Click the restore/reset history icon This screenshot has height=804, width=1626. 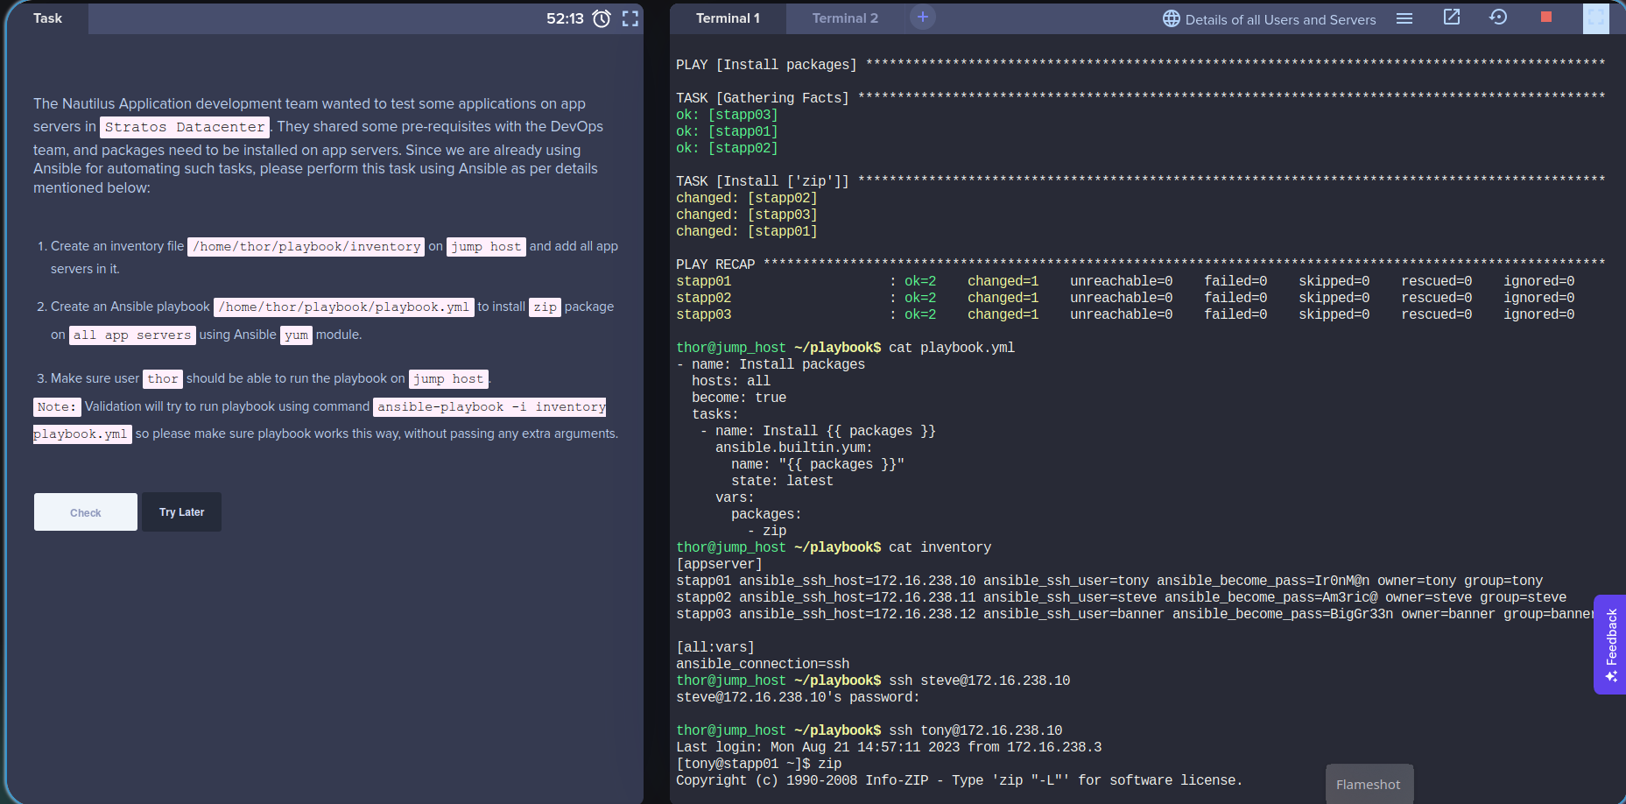[x=1498, y=17]
